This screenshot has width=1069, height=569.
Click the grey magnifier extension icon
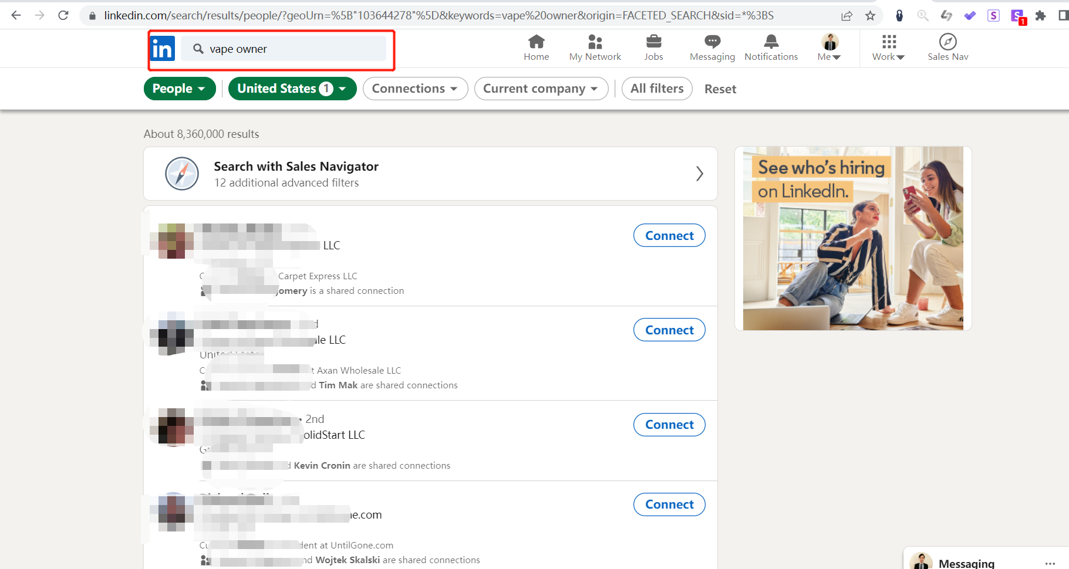click(x=923, y=16)
